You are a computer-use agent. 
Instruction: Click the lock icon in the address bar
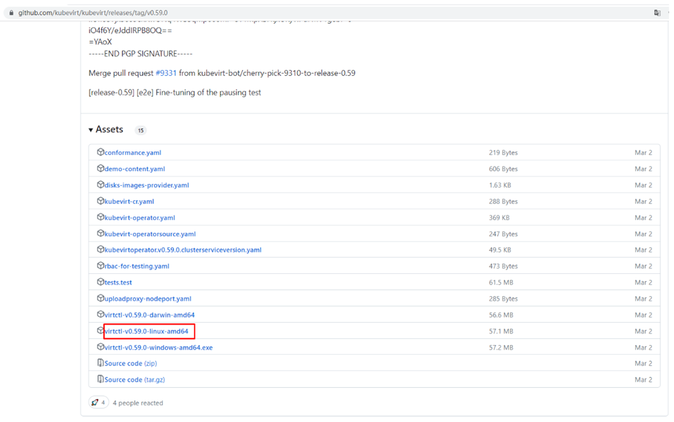[x=12, y=13]
